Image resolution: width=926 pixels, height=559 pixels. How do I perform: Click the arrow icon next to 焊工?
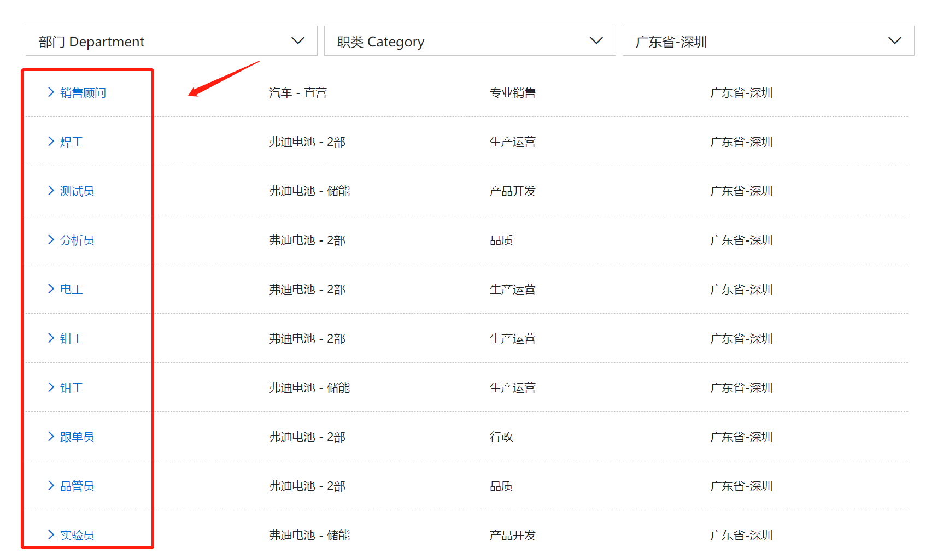51,142
